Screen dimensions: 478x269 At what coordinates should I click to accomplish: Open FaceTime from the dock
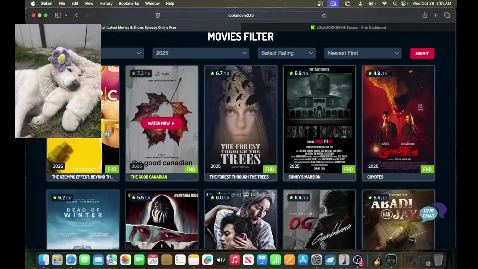(x=139, y=260)
